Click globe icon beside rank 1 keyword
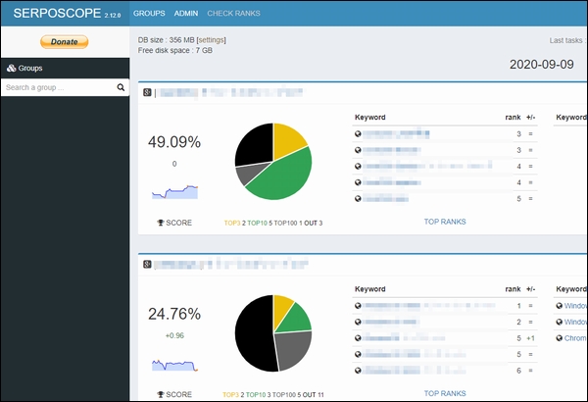 tap(358, 306)
